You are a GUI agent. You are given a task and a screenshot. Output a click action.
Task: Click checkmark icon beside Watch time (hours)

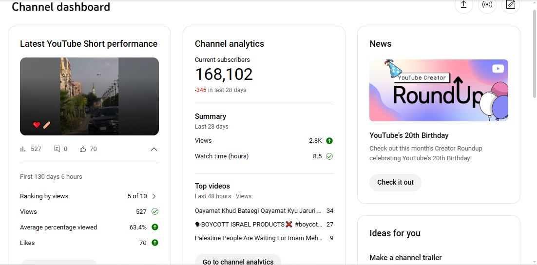(x=329, y=156)
